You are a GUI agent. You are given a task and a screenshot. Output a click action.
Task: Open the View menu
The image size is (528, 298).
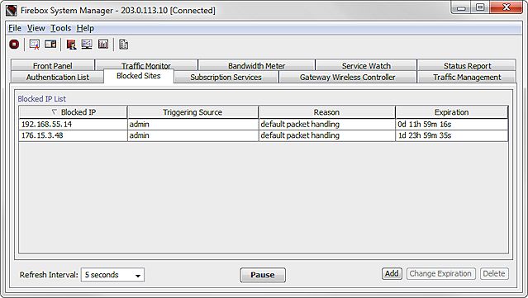pos(36,28)
